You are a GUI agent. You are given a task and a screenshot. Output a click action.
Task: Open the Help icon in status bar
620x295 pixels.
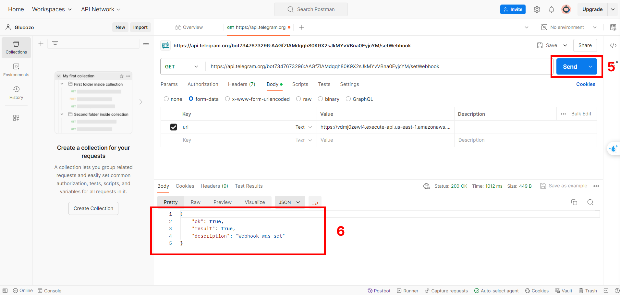tap(617, 291)
